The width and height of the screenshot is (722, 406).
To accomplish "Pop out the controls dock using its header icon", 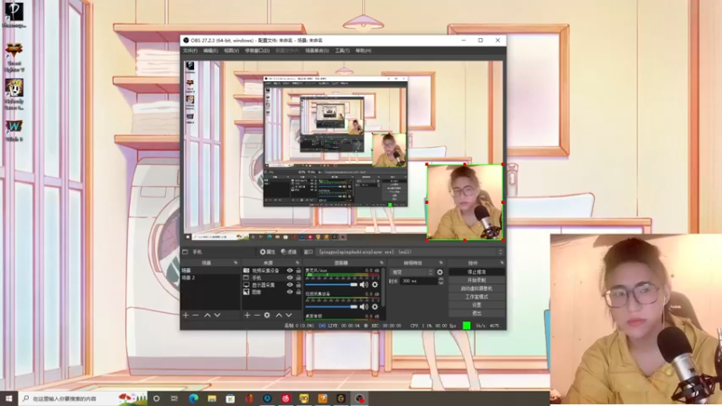I will (502, 263).
